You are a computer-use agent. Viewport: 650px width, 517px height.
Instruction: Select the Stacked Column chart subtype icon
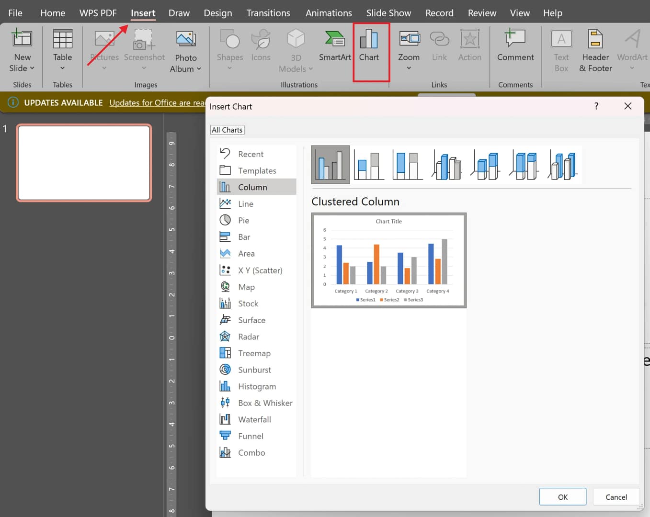tap(369, 165)
